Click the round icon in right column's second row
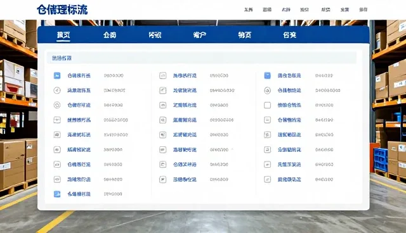This screenshot has height=233, width=406. click(x=267, y=91)
